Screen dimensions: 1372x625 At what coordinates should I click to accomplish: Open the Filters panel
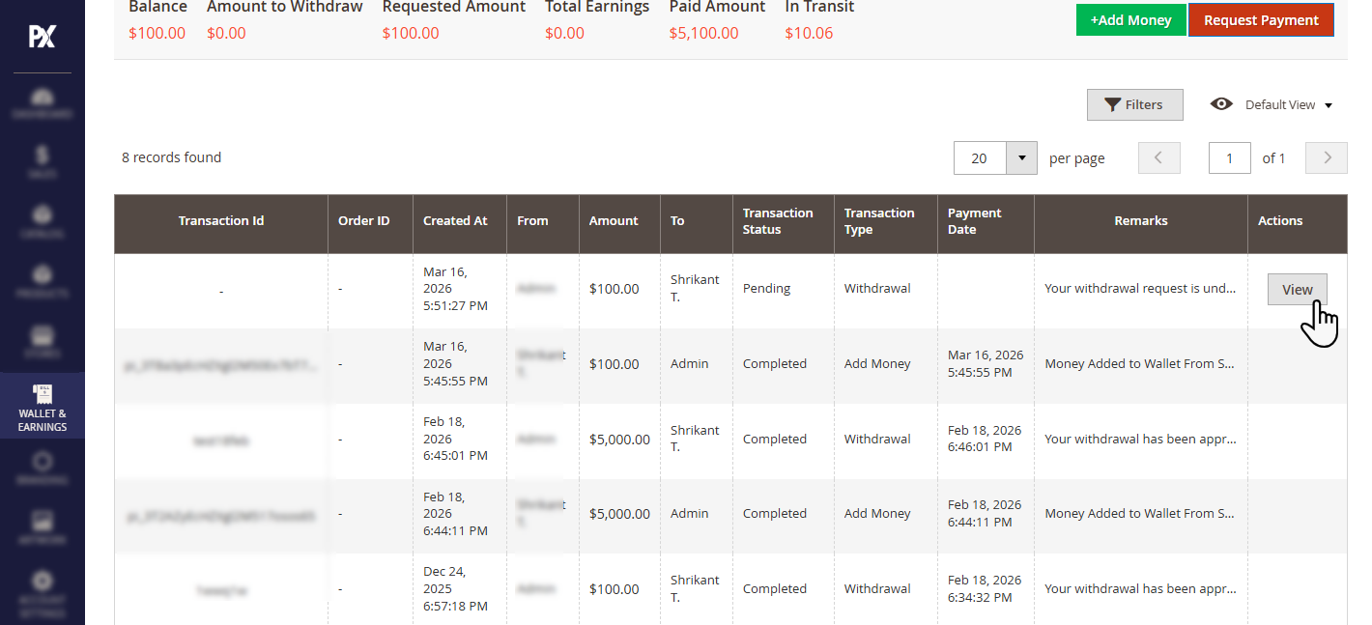pos(1134,104)
